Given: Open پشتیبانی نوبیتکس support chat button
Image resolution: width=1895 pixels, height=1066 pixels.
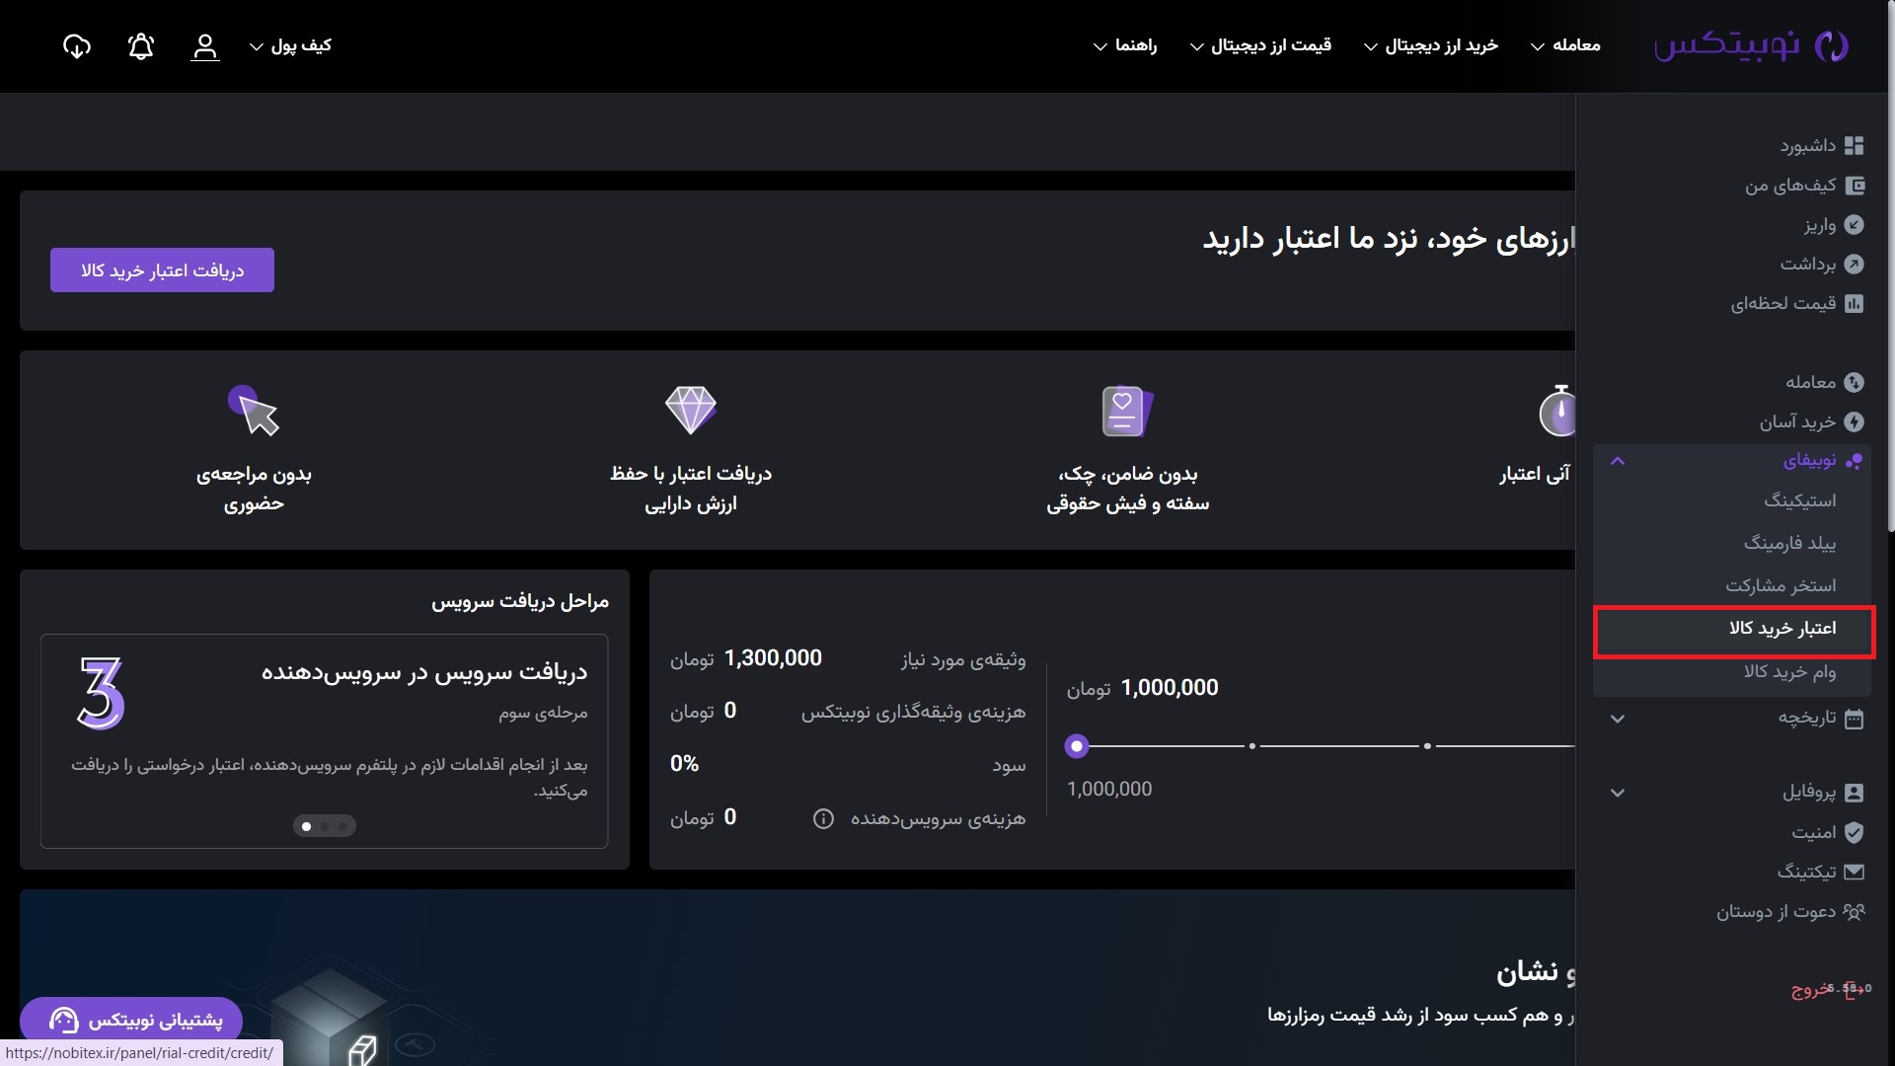Looking at the screenshot, I should [131, 1020].
